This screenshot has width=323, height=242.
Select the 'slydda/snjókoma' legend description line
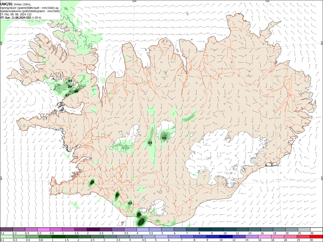pos(30,11)
